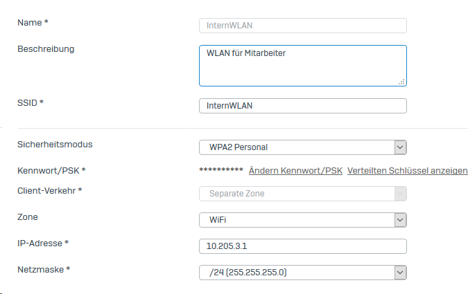Click the Ändern Kennwort/PSK link

295,171
